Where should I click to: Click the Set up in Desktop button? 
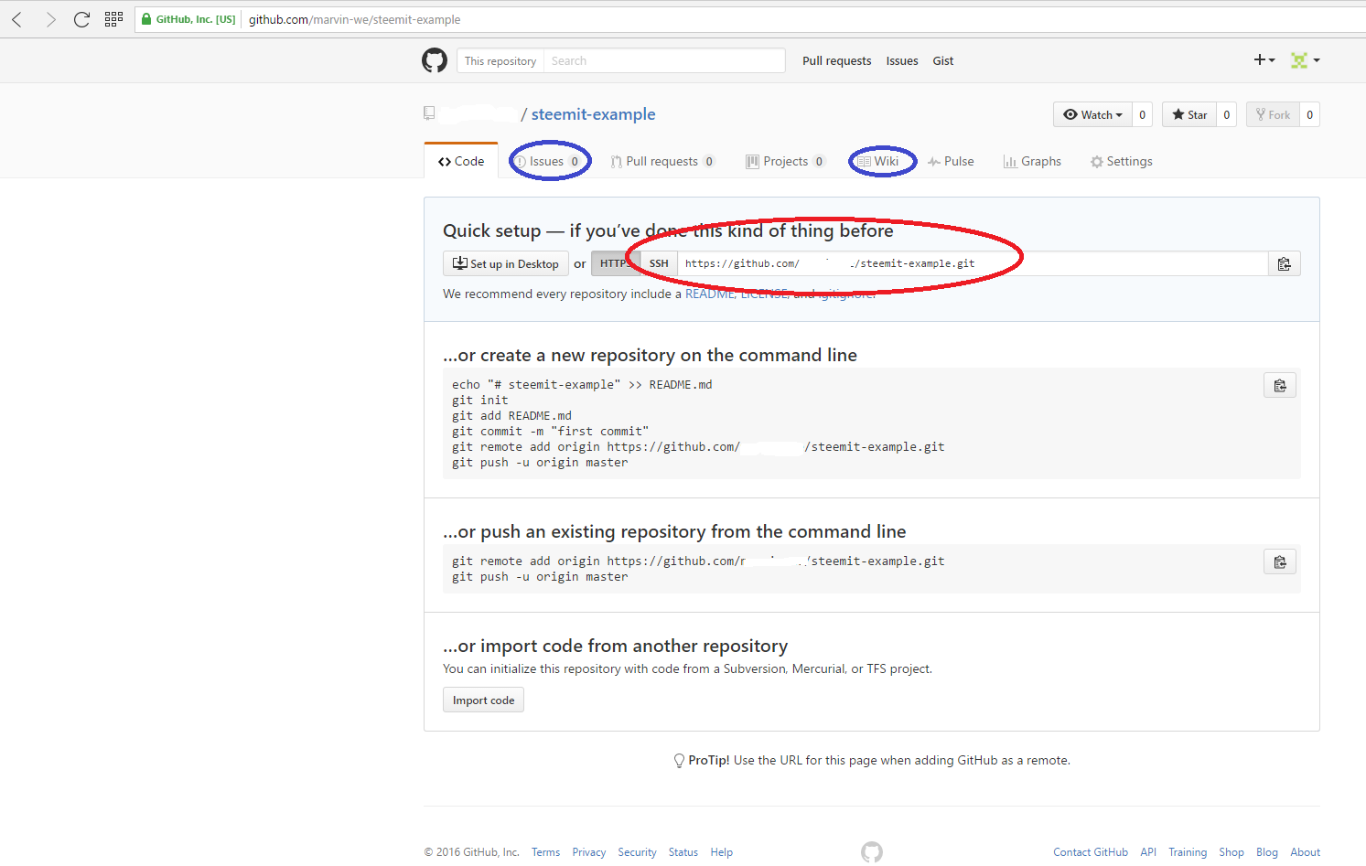[x=506, y=263]
